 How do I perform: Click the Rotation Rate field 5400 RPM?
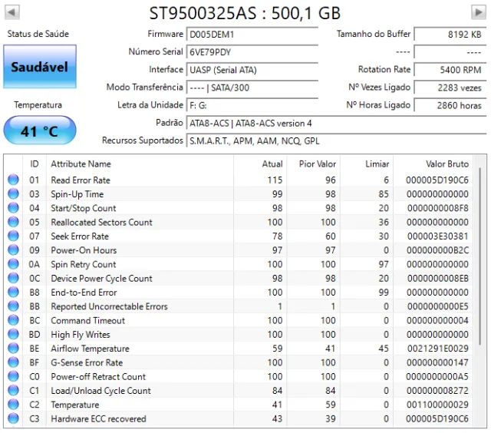pos(450,70)
